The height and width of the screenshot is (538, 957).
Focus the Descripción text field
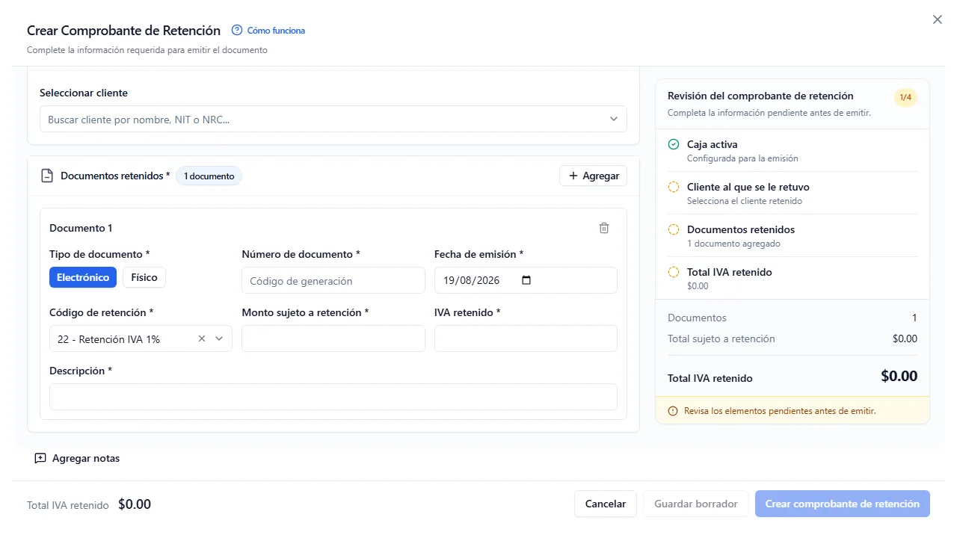[x=333, y=397]
